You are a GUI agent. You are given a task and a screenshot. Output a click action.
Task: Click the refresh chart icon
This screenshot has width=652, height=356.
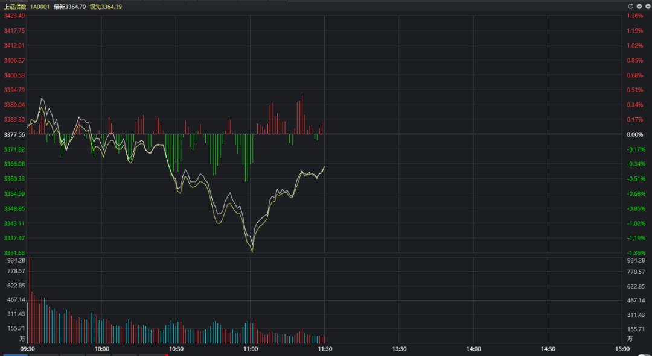(630, 7)
